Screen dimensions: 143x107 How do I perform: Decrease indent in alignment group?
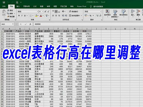tap(63, 15)
